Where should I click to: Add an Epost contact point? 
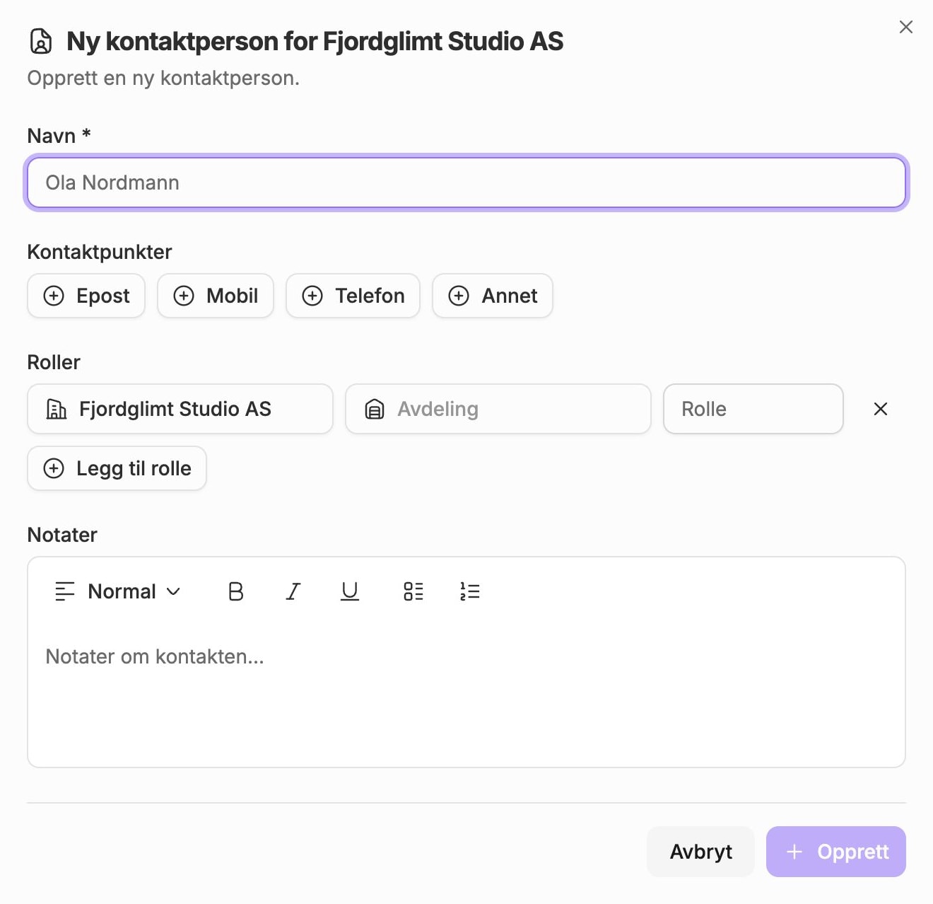coord(86,296)
